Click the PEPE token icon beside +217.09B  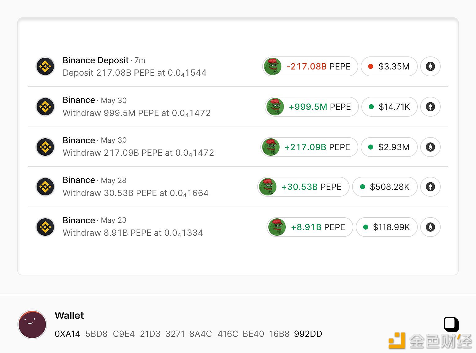tap(271, 147)
